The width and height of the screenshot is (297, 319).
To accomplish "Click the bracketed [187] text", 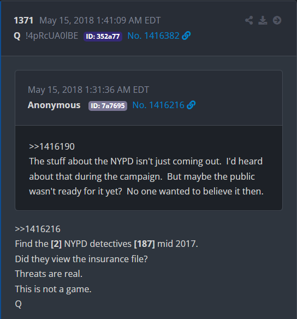I will (x=144, y=244).
